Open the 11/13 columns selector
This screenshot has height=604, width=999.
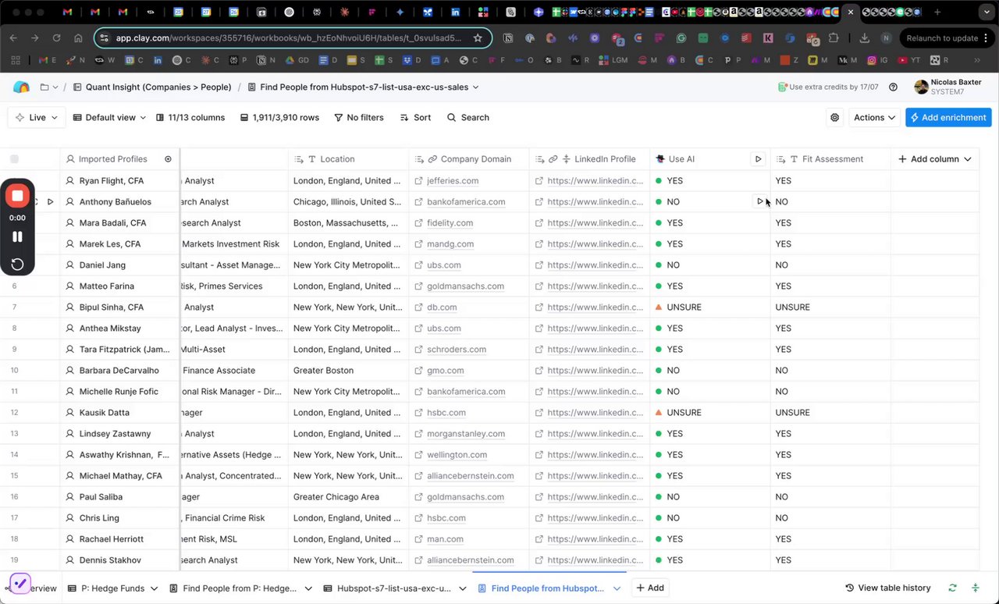(190, 118)
